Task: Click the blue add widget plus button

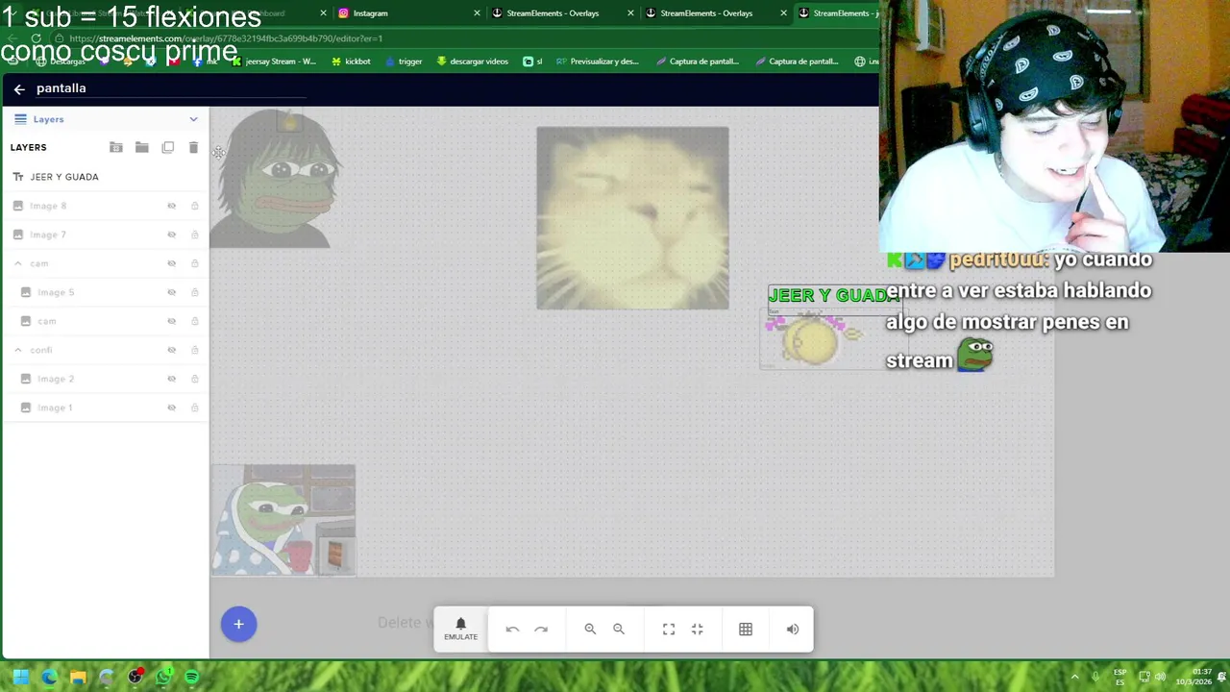Action: 239,624
